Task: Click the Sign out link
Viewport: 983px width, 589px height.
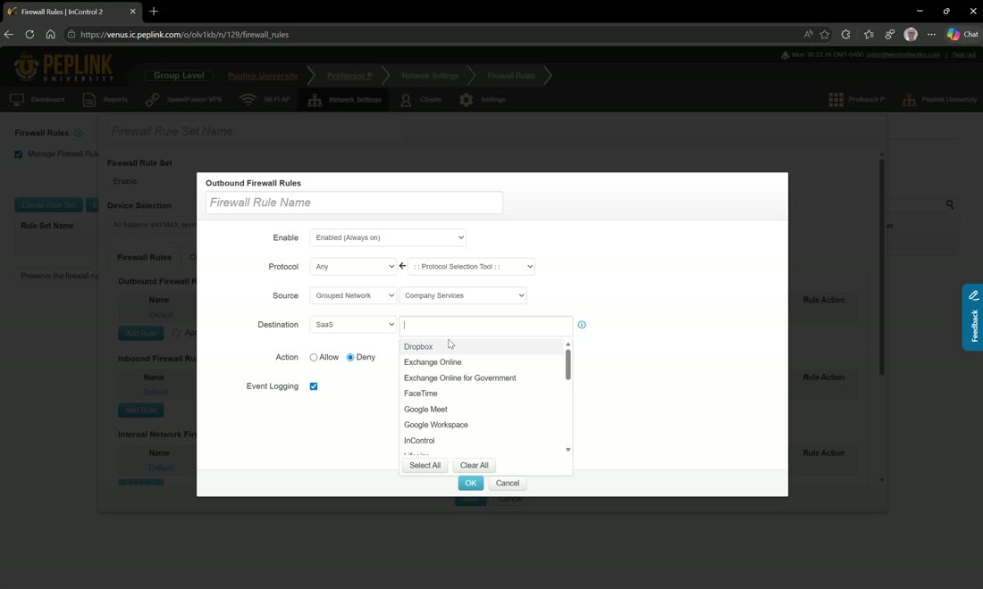Action: point(963,54)
